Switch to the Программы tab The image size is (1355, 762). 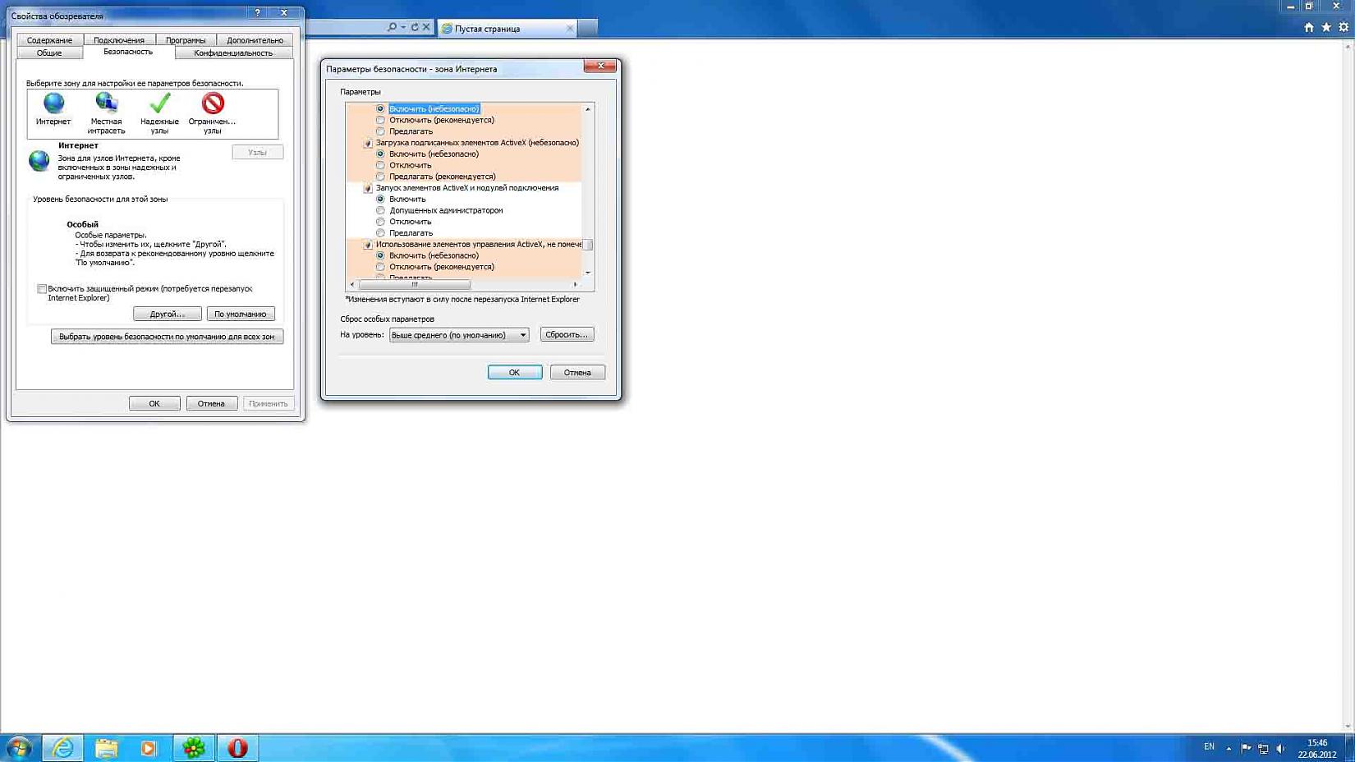(186, 39)
